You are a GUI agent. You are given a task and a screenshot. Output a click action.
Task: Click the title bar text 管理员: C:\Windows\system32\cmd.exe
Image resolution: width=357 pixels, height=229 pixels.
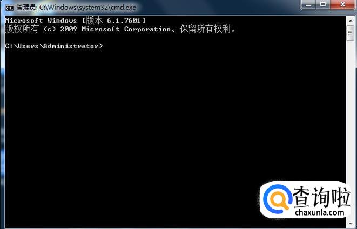coord(76,8)
